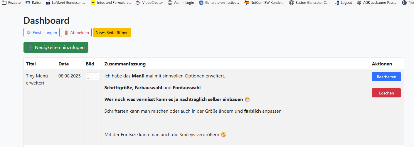Open the Luftfahrt Bundesamt bookmark icon
414x147 pixels.
pyautogui.click(x=48, y=3)
